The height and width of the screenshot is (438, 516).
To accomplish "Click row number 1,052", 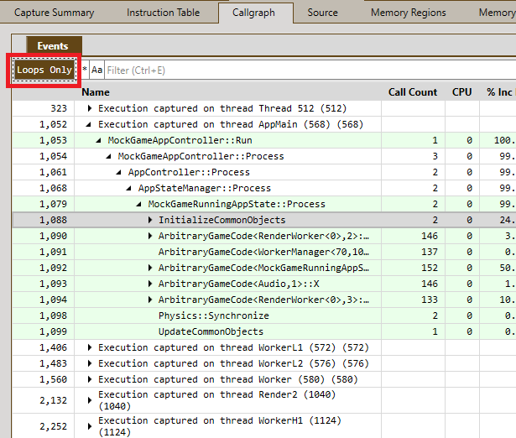I will pos(54,124).
